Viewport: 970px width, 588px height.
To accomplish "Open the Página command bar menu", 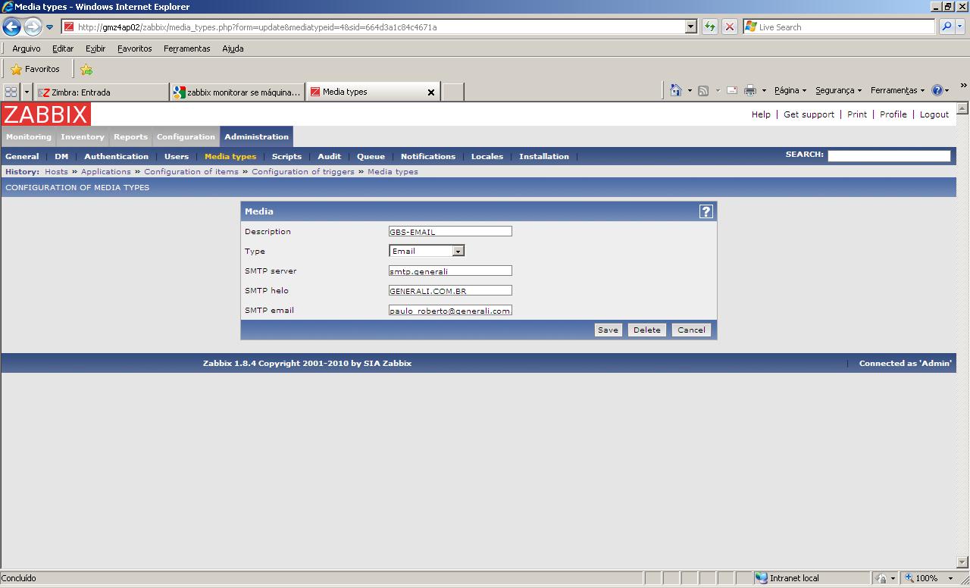I will click(x=790, y=90).
